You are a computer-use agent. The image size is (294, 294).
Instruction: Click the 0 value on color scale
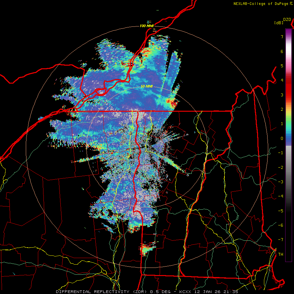click(x=282, y=139)
